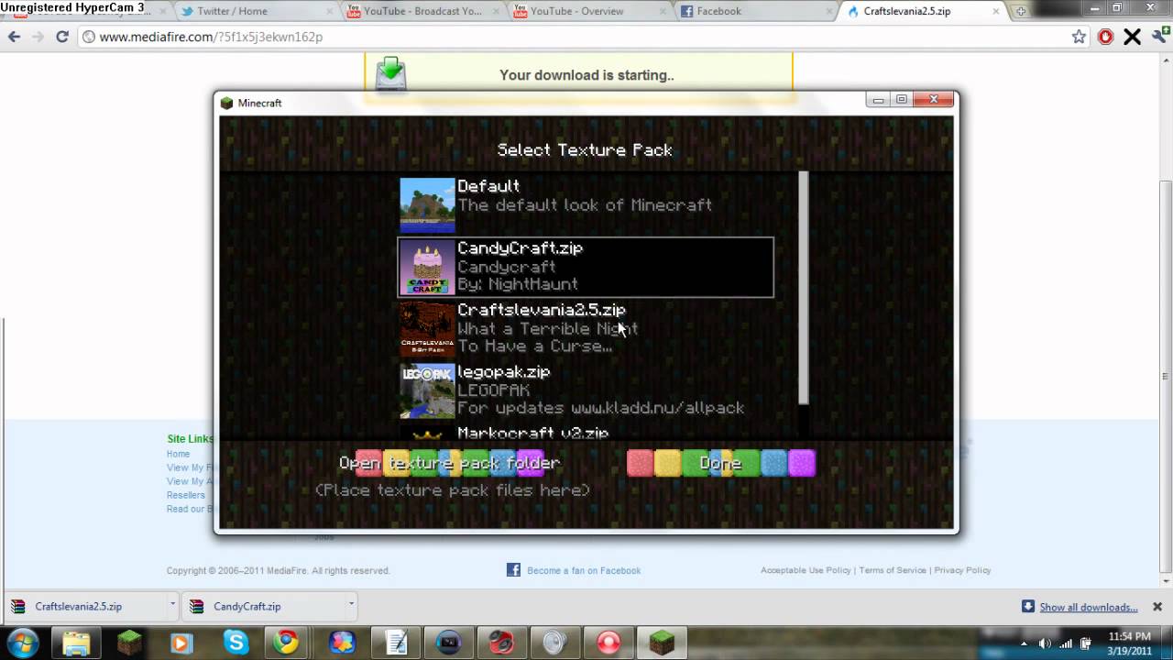
Task: Switch to Chrome in the taskbar
Action: (288, 643)
